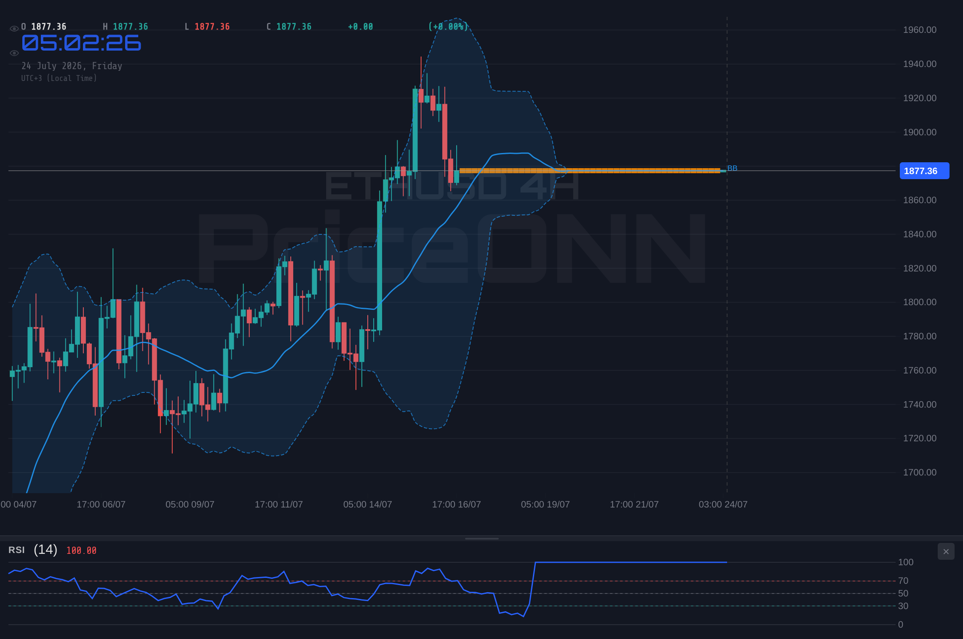The width and height of the screenshot is (963, 639).
Task: Click the 1940.00 price axis label
Action: pos(920,64)
